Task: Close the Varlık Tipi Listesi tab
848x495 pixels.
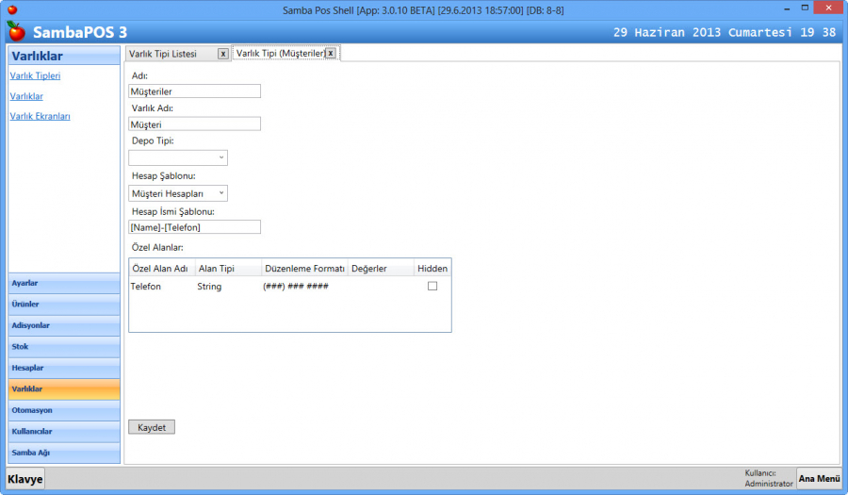Action: coord(222,54)
